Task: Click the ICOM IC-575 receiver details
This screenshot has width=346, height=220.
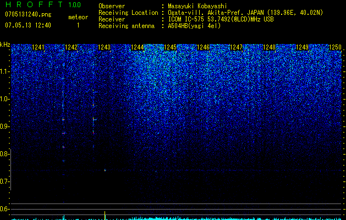Action: click(221, 19)
